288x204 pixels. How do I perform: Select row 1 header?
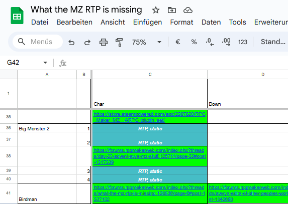9,93
